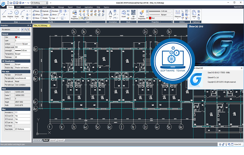
Task: Open the GstarCAD application menu logo
Action: point(3,4)
